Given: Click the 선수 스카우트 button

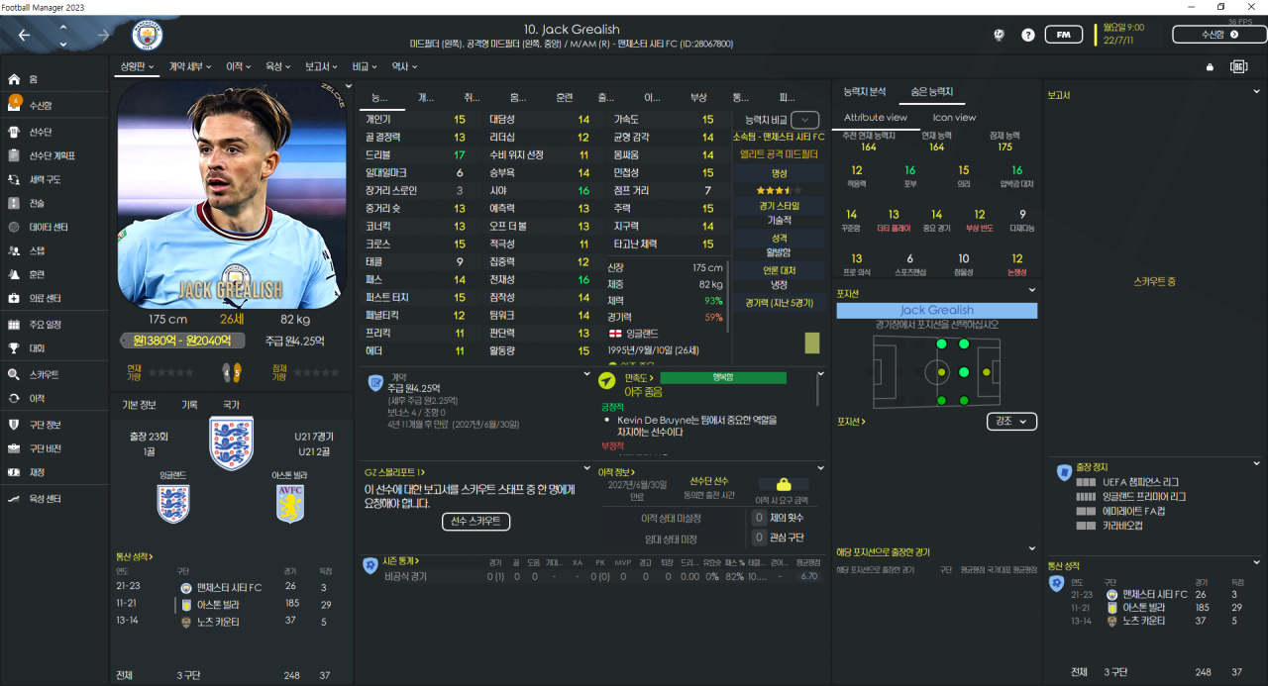Looking at the screenshot, I should click(x=475, y=522).
